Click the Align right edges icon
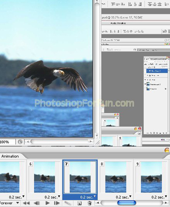This screenshot has width=170, height=207. [140, 4]
